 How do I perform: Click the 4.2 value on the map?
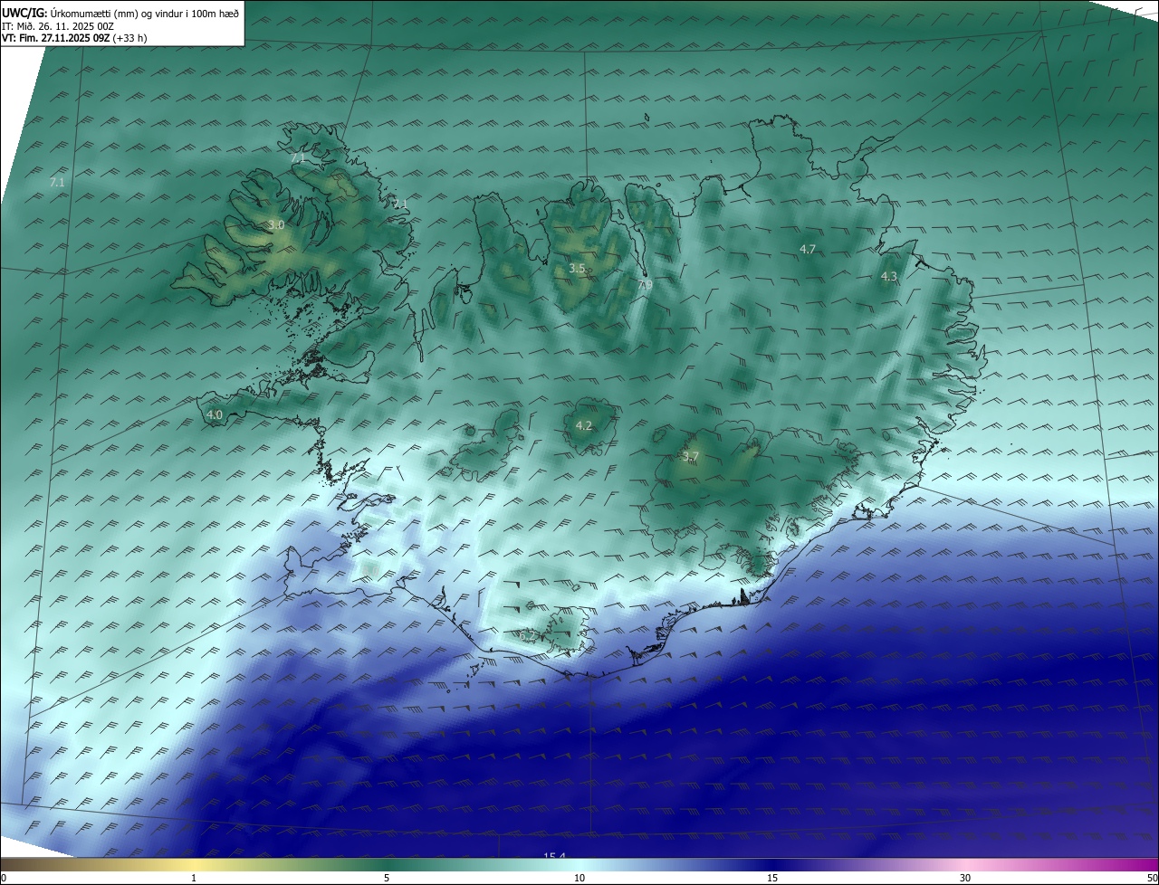[x=584, y=425]
